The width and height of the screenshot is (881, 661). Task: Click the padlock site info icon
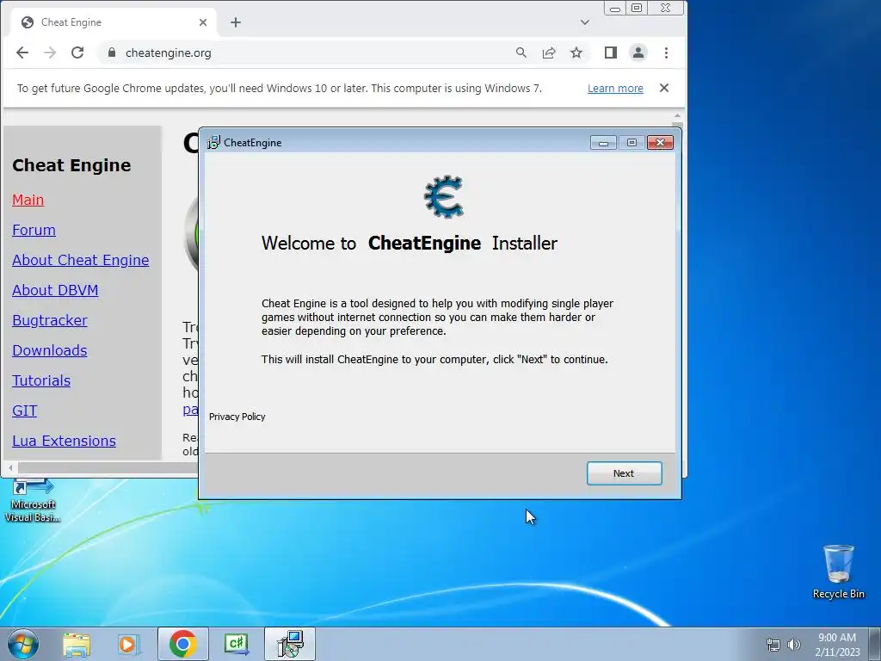112,53
